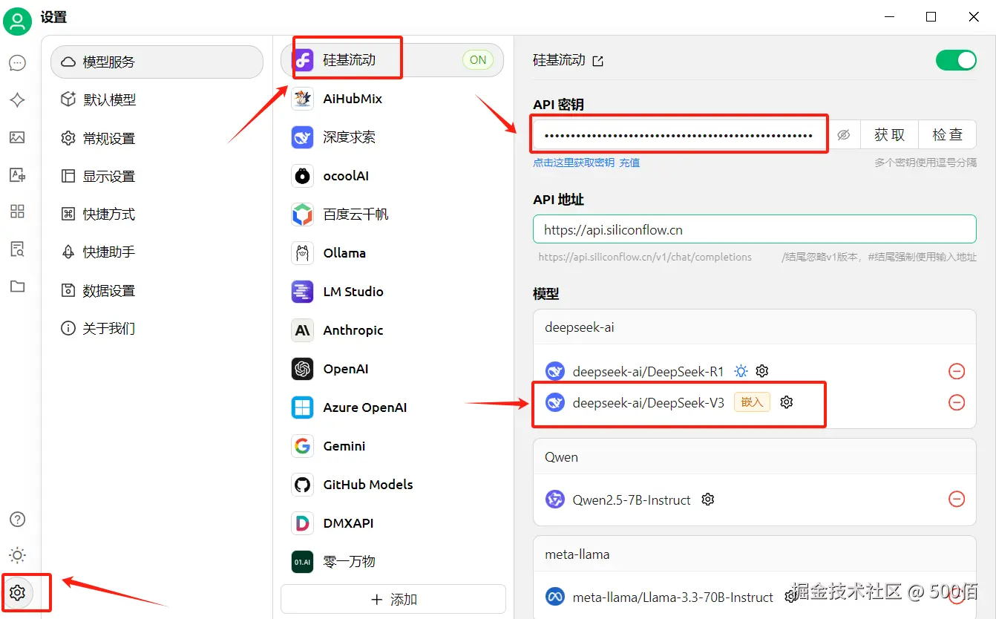Open the knowledge base sidebar icon
The width and height of the screenshot is (996, 619).
point(17,249)
